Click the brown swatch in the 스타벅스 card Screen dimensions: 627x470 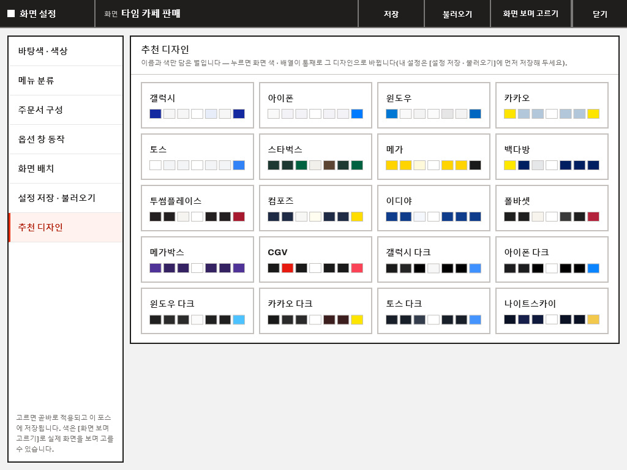[x=329, y=165]
